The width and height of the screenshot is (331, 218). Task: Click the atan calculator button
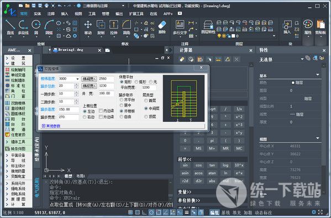tap(212, 173)
